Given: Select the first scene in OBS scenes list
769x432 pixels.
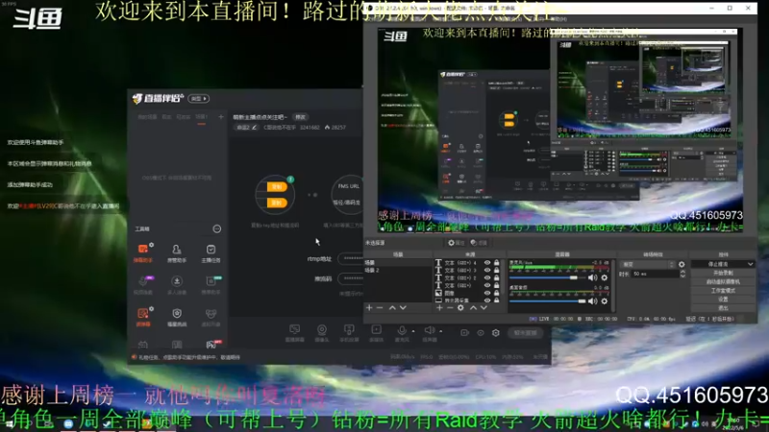Looking at the screenshot, I should 398,262.
